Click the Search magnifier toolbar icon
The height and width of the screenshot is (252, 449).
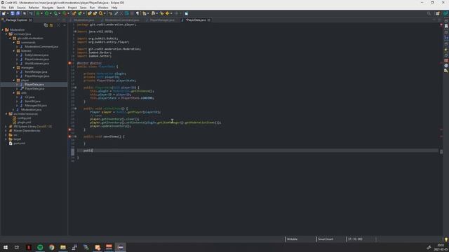pos(100,13)
